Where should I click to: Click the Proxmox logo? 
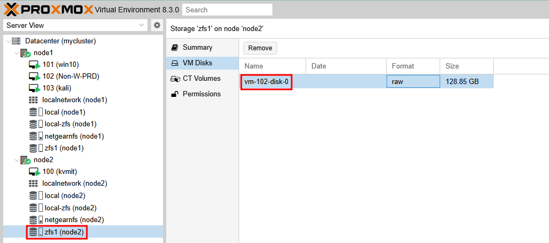[49, 10]
